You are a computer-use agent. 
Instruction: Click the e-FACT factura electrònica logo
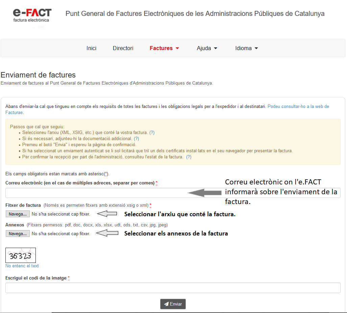tap(32, 15)
